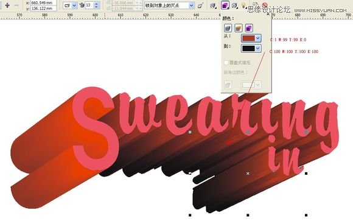Click the plus add-preset icon
This screenshot has height=221, width=353.
(7, 5)
